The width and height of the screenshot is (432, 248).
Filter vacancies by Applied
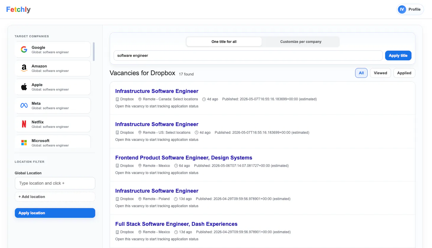pyautogui.click(x=404, y=73)
